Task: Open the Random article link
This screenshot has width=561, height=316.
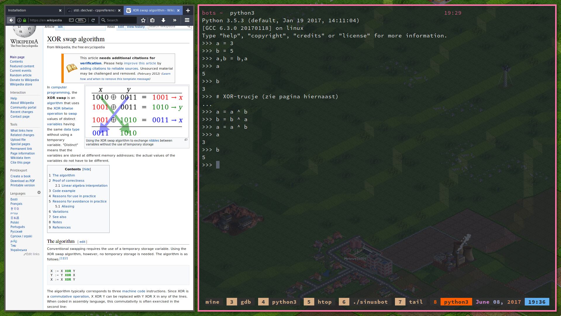Action: pos(20,75)
